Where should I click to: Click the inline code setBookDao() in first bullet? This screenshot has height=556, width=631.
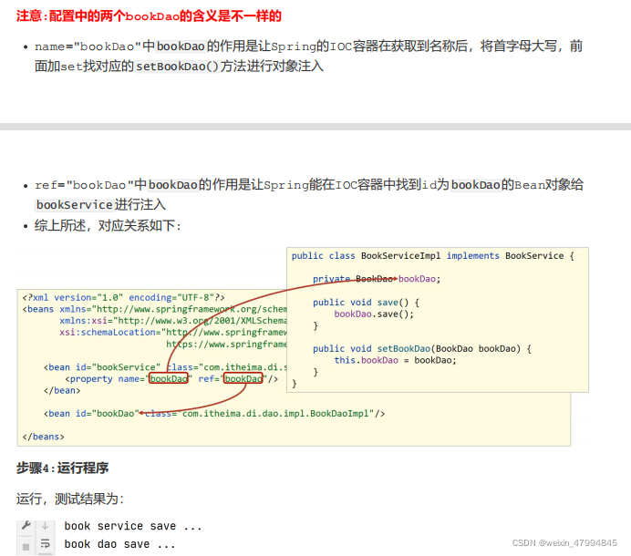pos(177,67)
